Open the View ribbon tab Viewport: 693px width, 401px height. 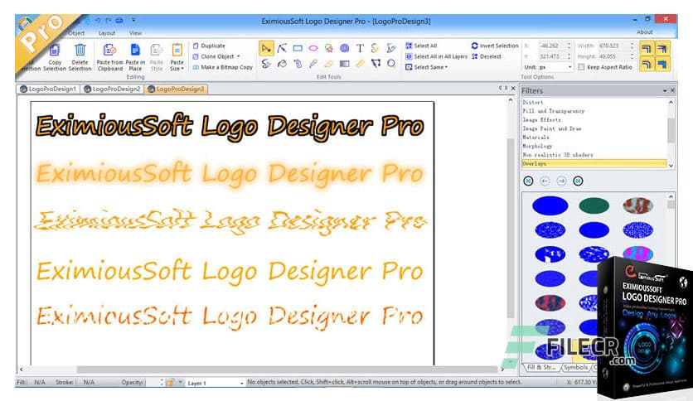(x=135, y=33)
